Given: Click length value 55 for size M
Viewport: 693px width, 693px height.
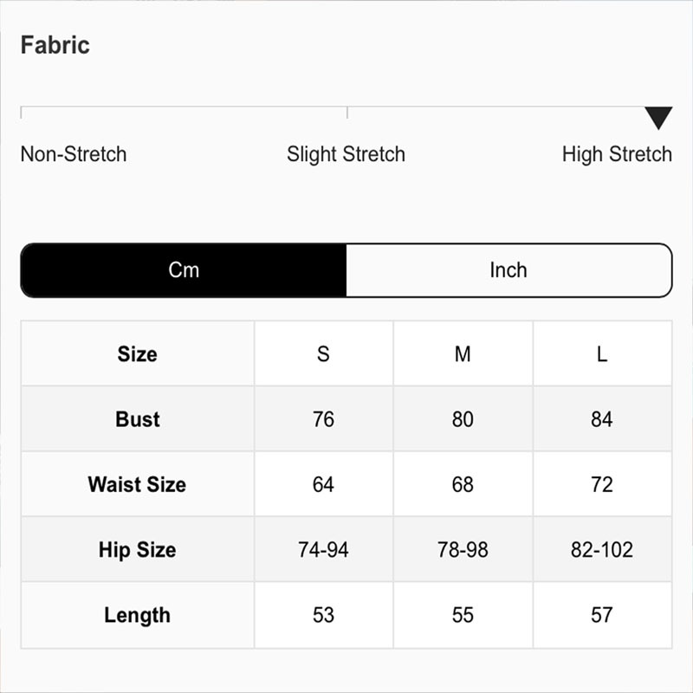Looking at the screenshot, I should click(x=463, y=615).
